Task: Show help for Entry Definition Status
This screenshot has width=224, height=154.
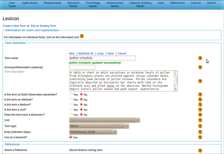Action: (200, 132)
